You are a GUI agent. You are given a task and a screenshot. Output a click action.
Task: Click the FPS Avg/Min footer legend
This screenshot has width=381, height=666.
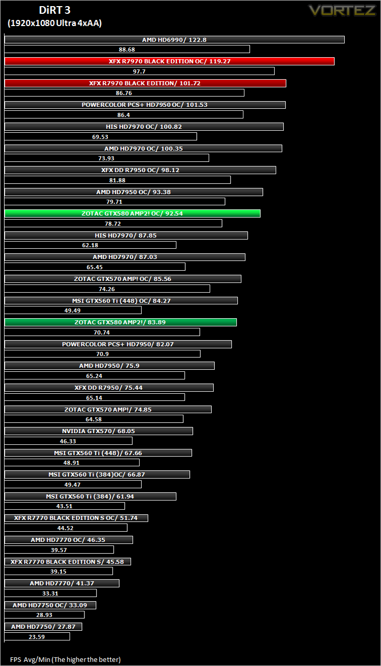click(65, 659)
